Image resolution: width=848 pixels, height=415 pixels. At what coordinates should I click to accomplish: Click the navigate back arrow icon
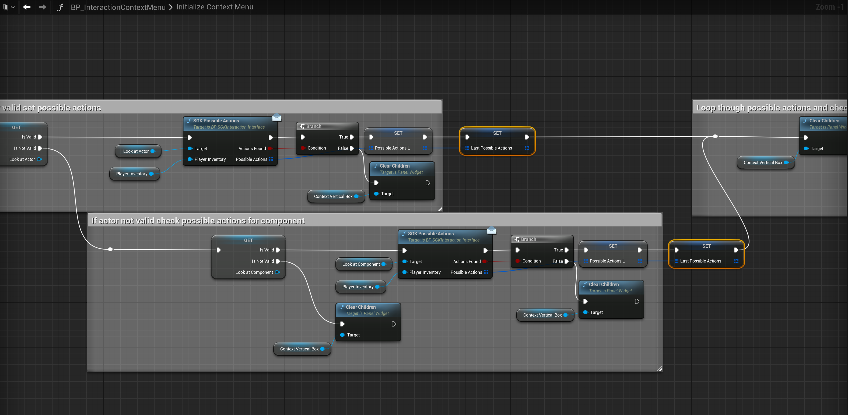tap(27, 7)
